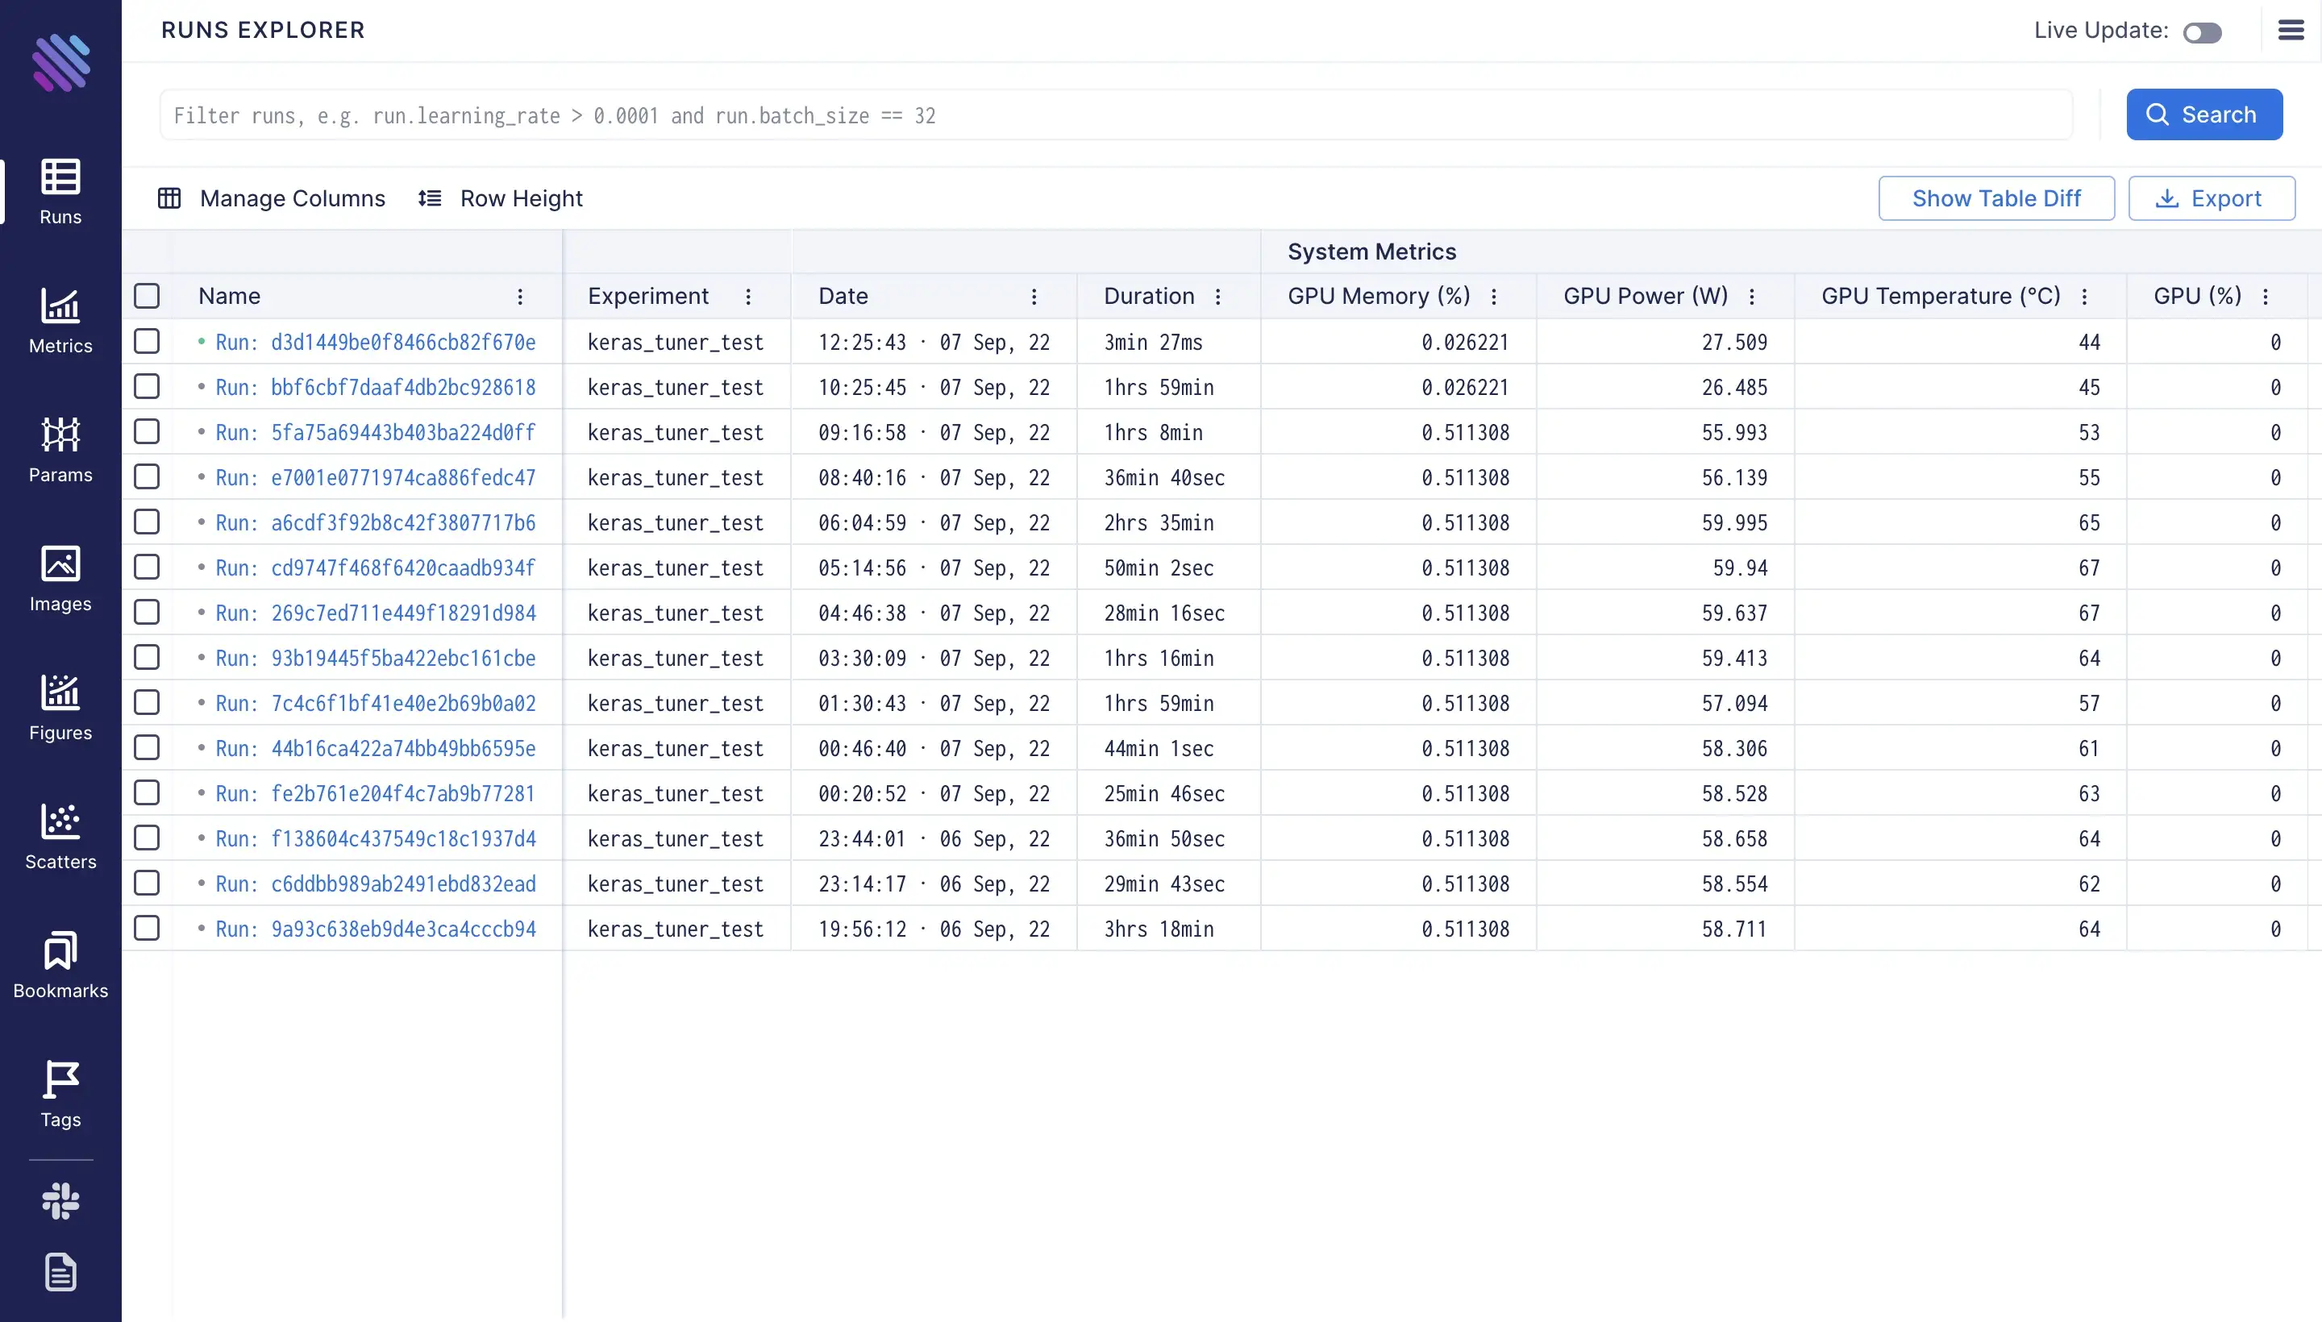
Task: Open the Row Height menu
Action: (x=501, y=198)
